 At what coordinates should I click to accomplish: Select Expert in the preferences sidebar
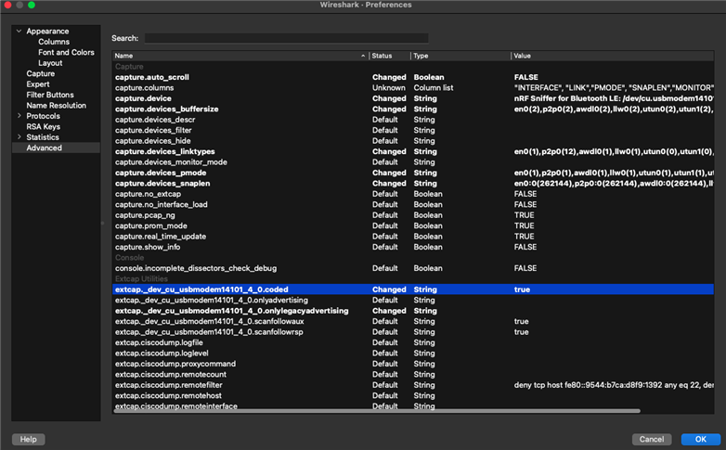coord(37,84)
